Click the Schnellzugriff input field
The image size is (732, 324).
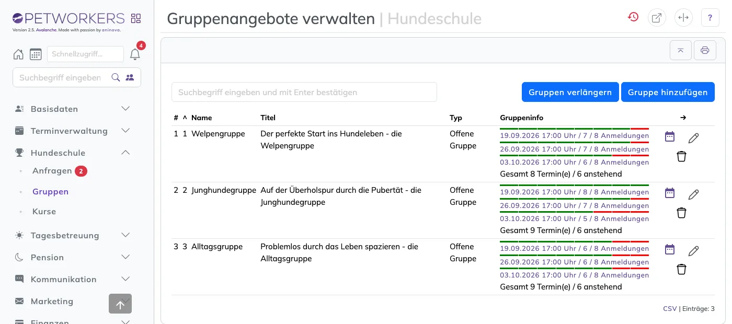(85, 54)
